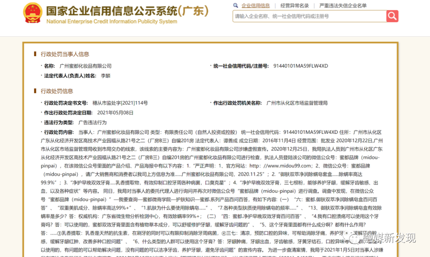Click the 作出行政处罚决定日期 label

pos(68,113)
